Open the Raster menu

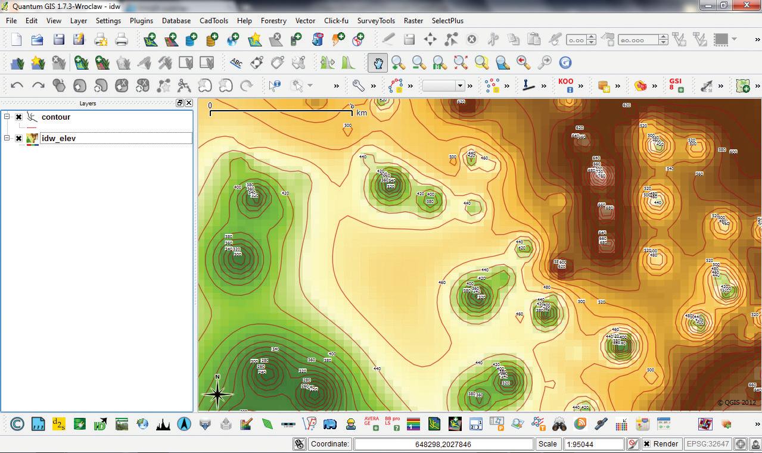coord(413,20)
